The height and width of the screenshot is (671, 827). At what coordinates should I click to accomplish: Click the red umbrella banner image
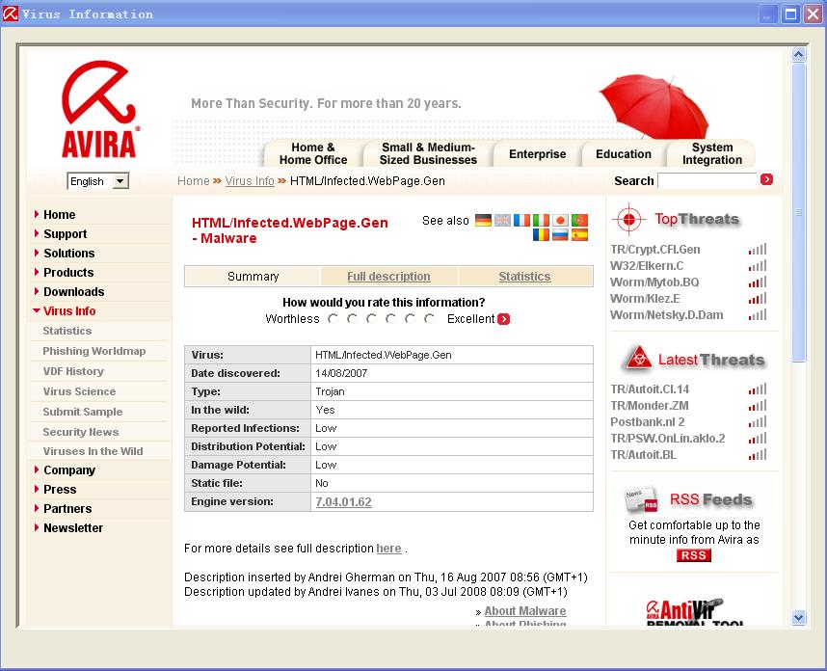click(x=655, y=107)
